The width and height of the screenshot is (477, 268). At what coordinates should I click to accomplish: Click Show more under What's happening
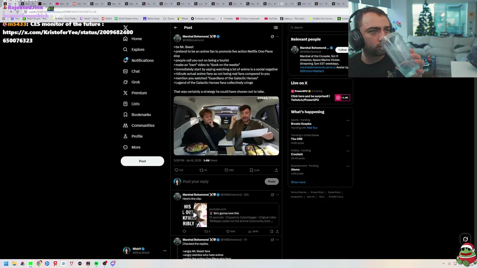coord(298,182)
